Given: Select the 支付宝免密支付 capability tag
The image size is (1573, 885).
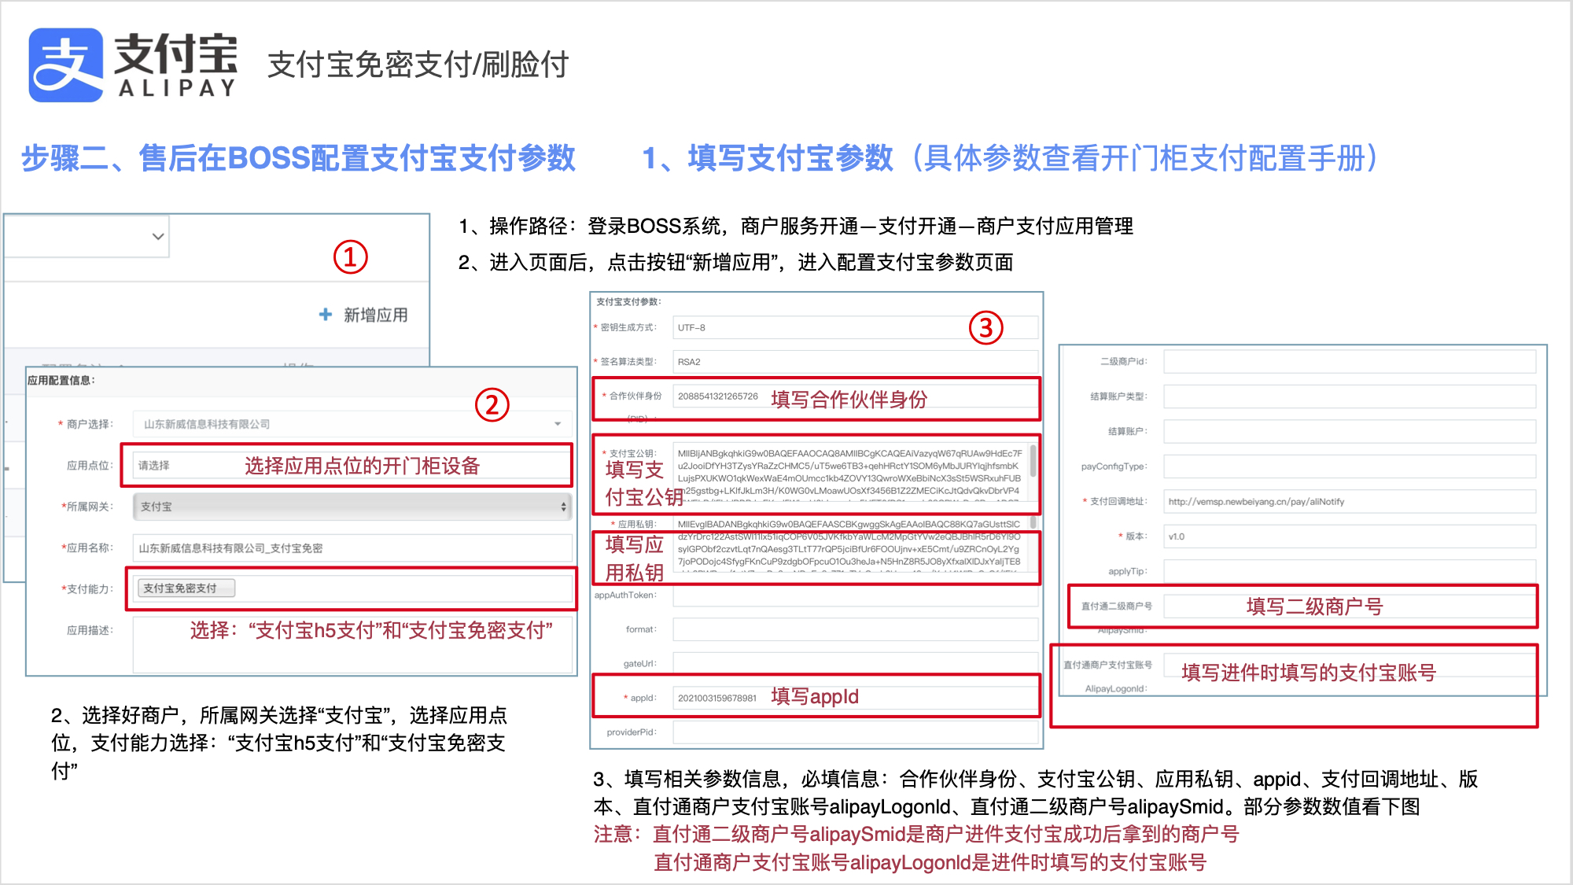Looking at the screenshot, I should [187, 588].
